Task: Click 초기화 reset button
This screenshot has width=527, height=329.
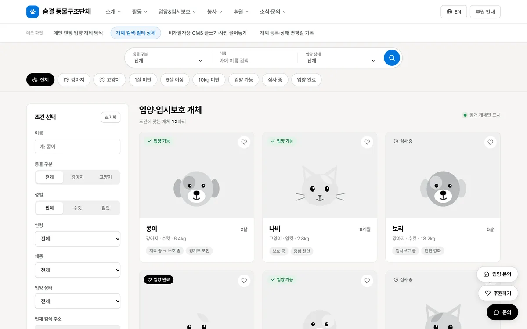Action: tap(111, 117)
